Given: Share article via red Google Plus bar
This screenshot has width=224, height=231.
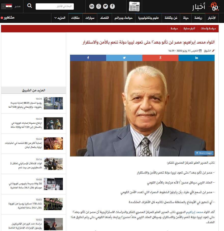Looking at the screenshot, I should tap(160, 58).
